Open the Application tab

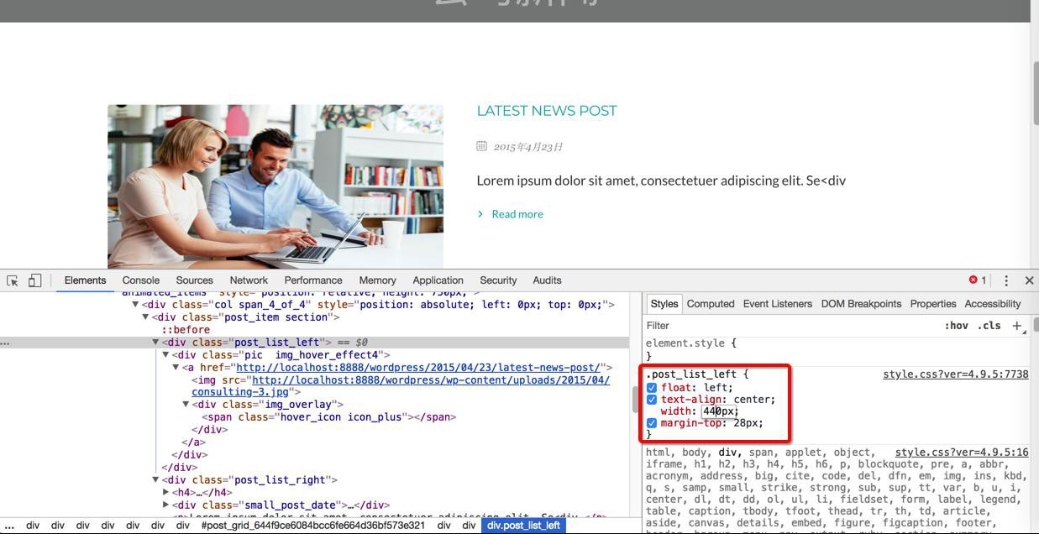[x=438, y=280]
